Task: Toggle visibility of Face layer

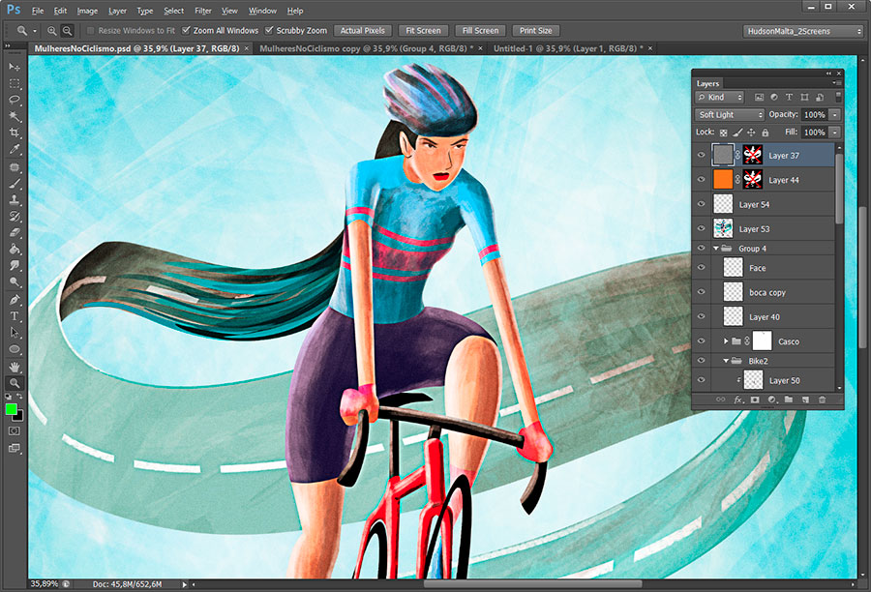Action: click(702, 268)
